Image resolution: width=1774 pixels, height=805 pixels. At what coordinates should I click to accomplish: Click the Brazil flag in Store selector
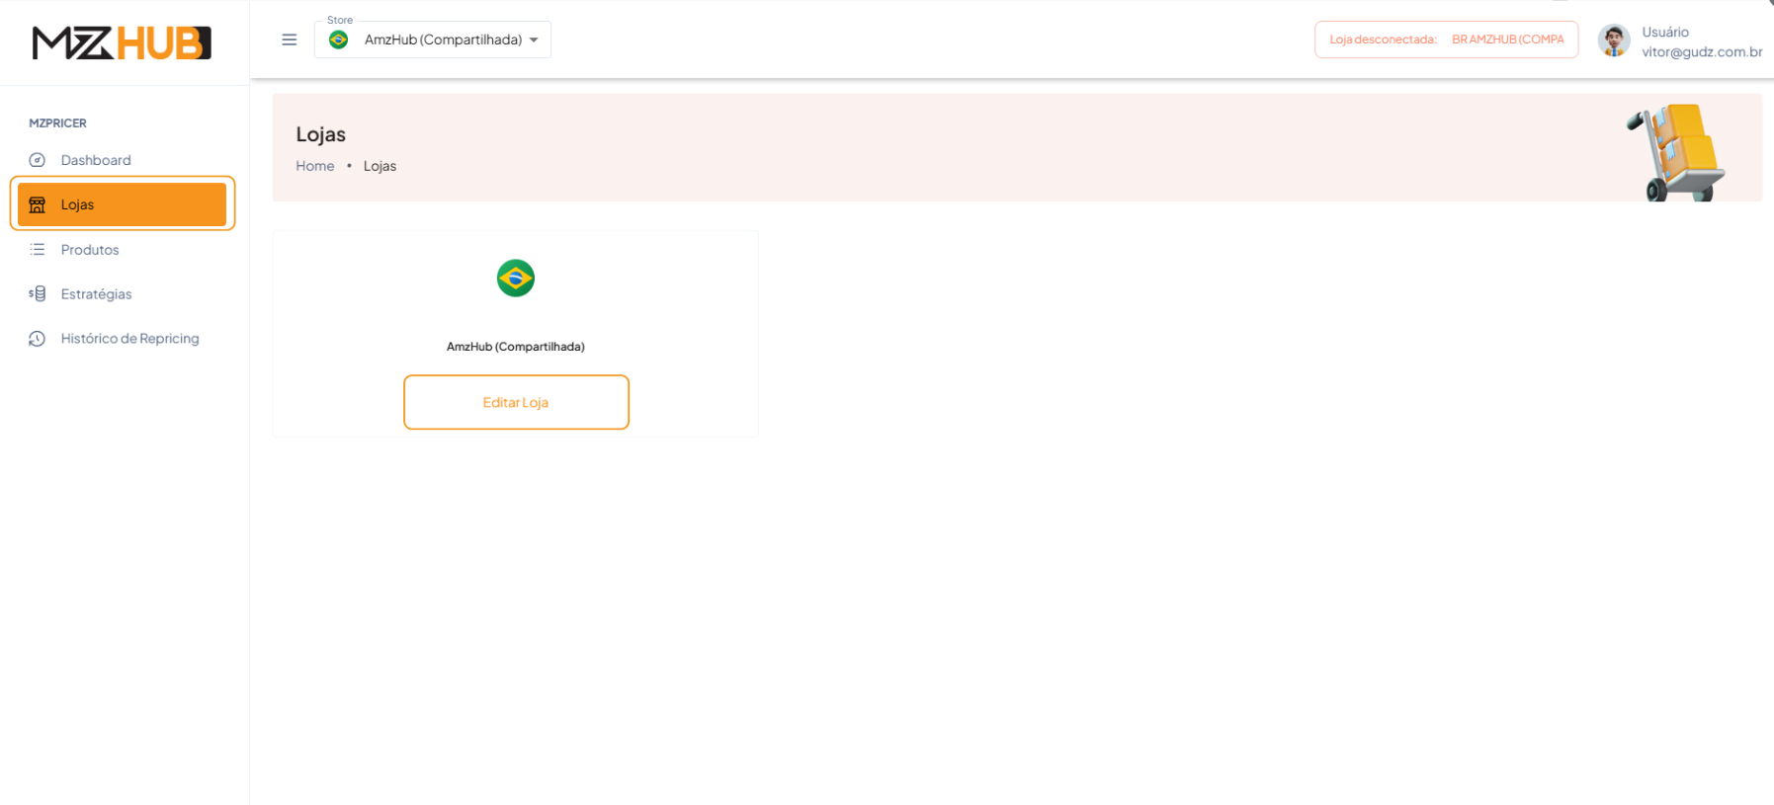pos(339,40)
